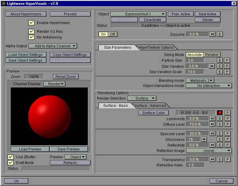Open Specular Level envelope E button
Viewport: 238px width, 186px height.
[220, 134]
